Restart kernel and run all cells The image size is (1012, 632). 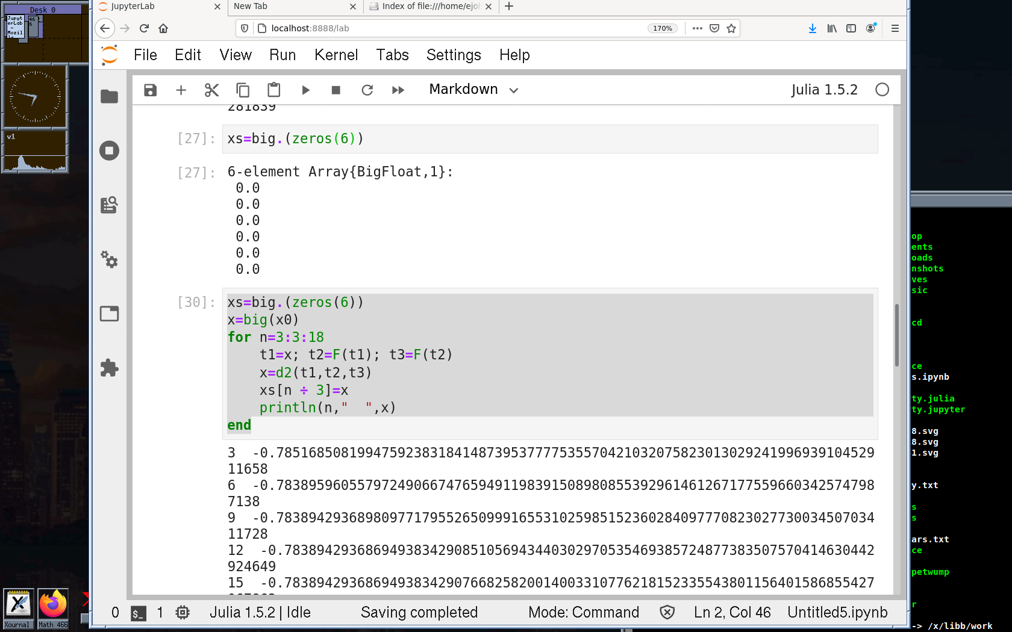(x=398, y=90)
